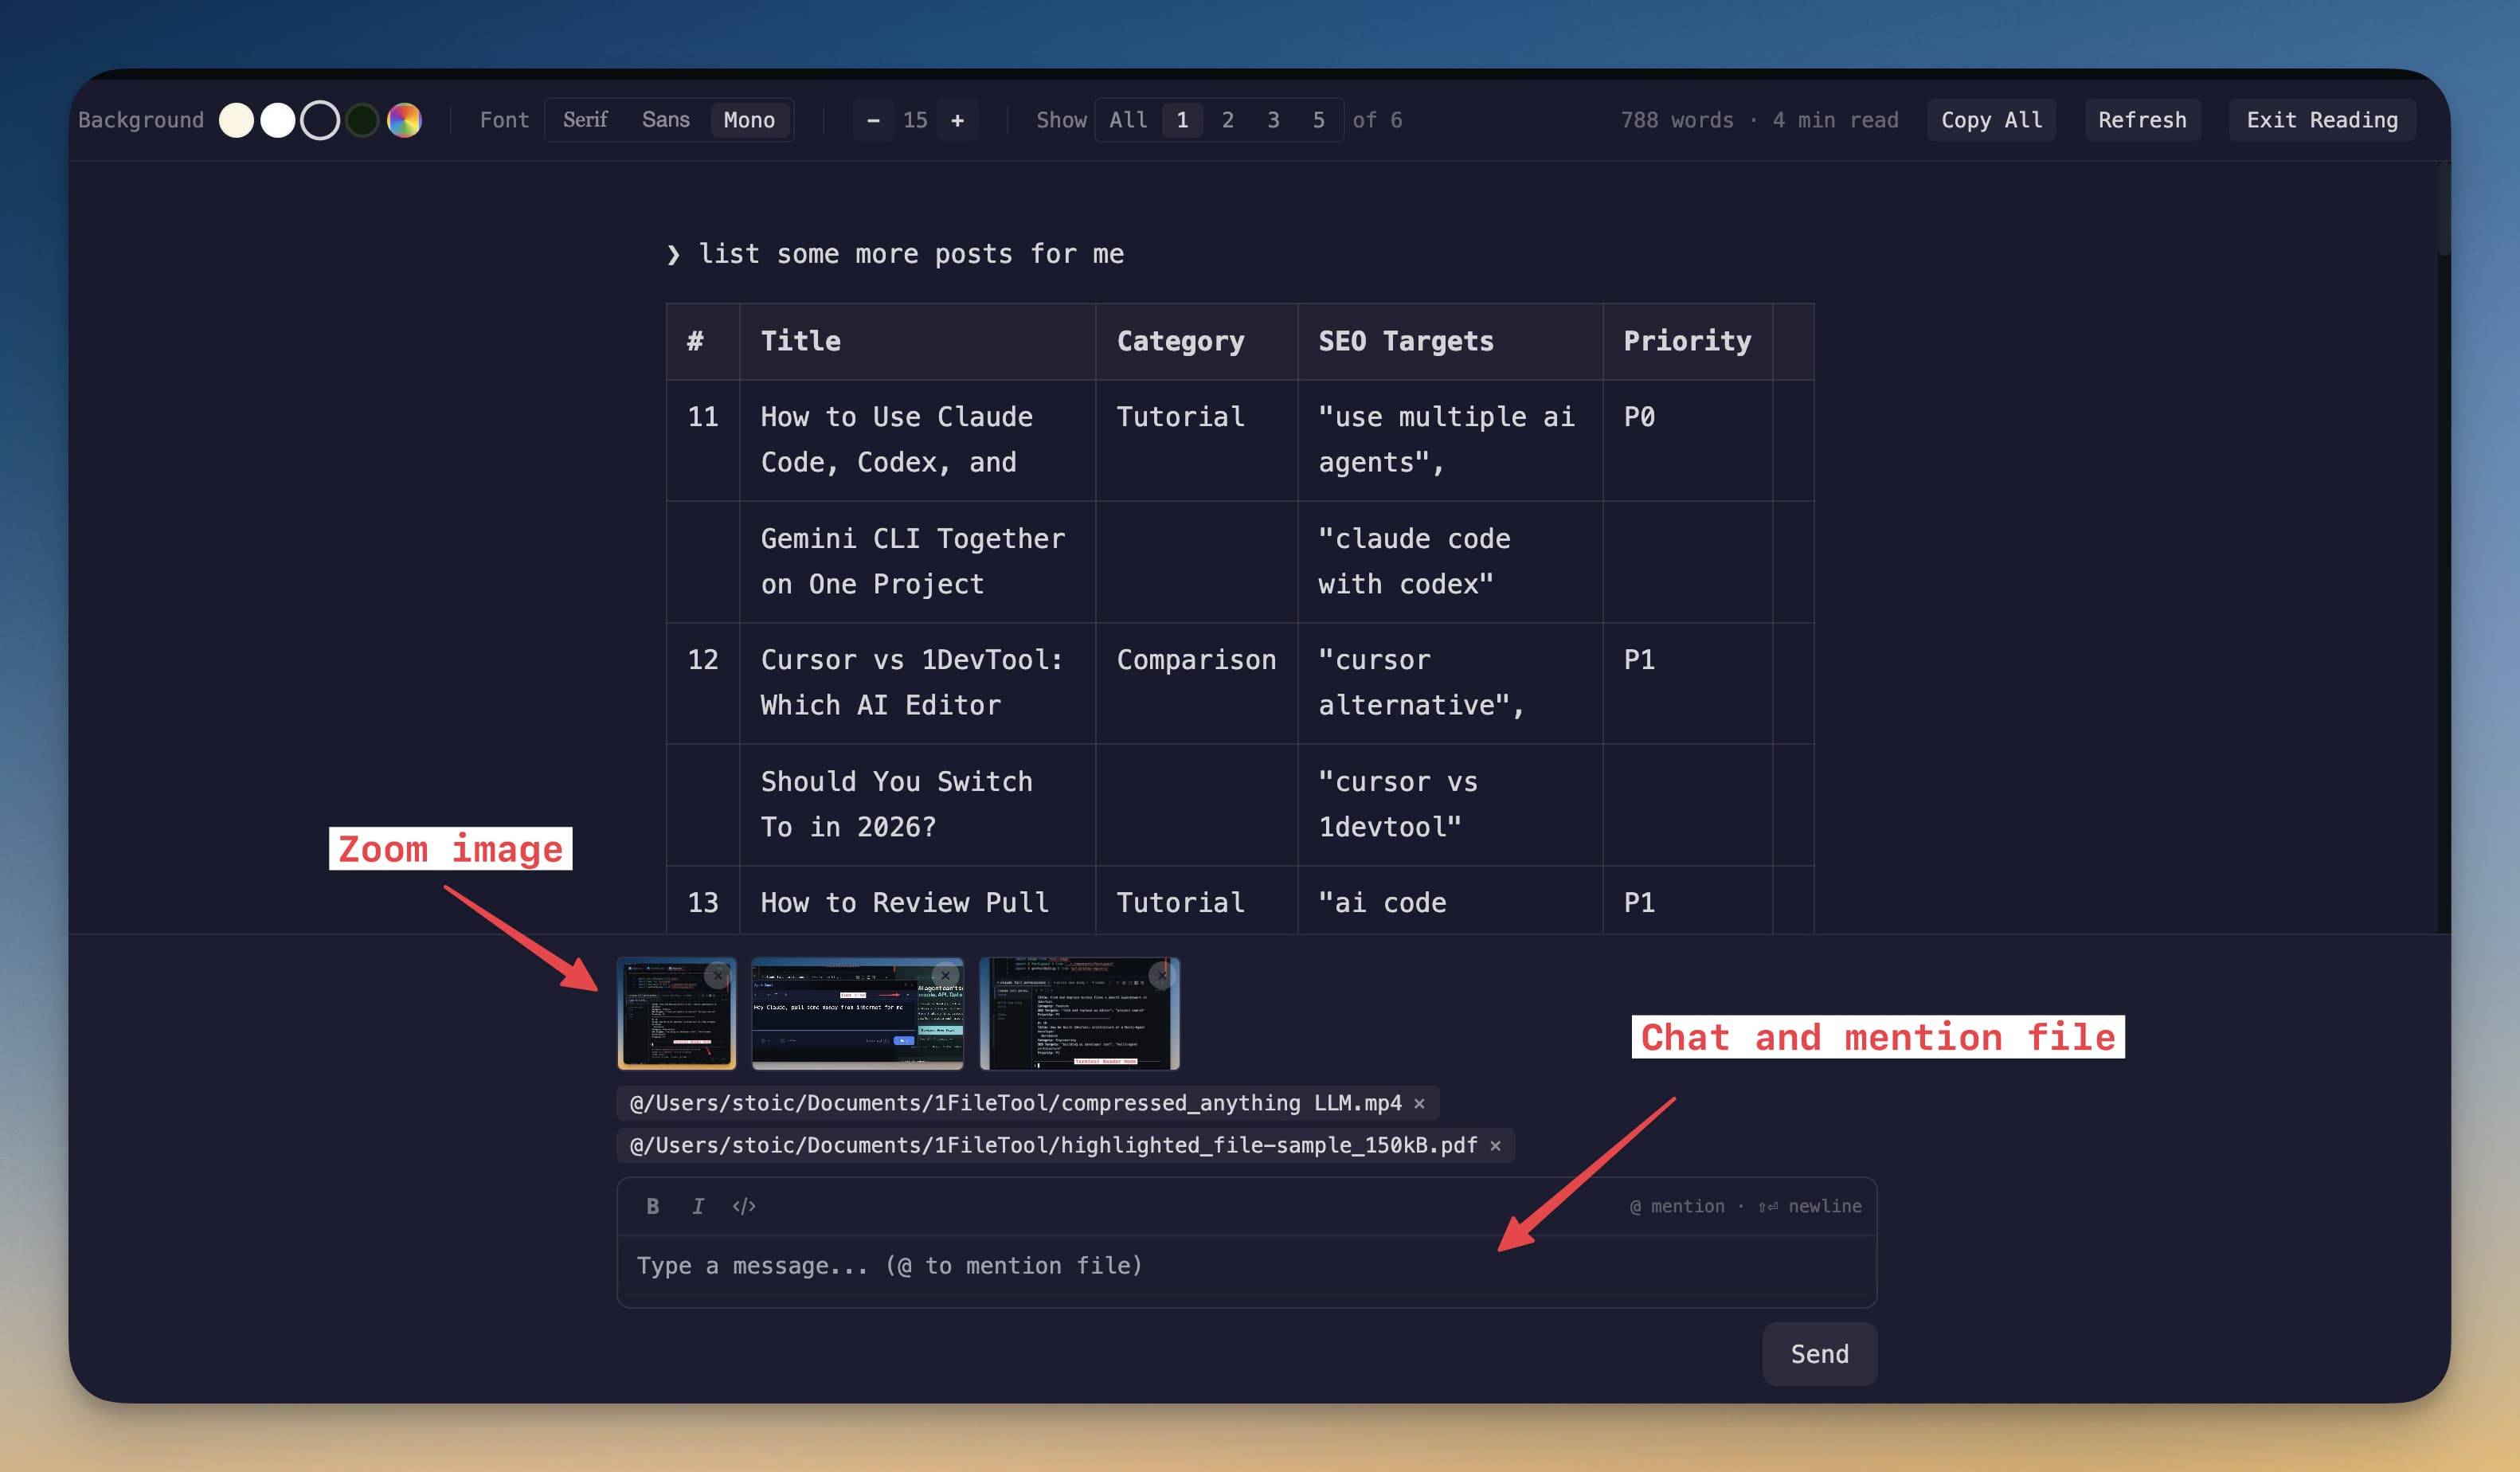This screenshot has height=1472, width=2520.
Task: Show only page 3 of the document
Action: [1273, 119]
